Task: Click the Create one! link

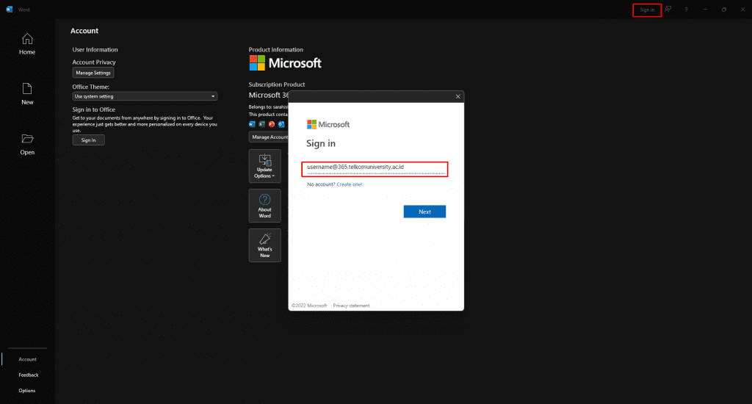Action: pyautogui.click(x=350, y=184)
